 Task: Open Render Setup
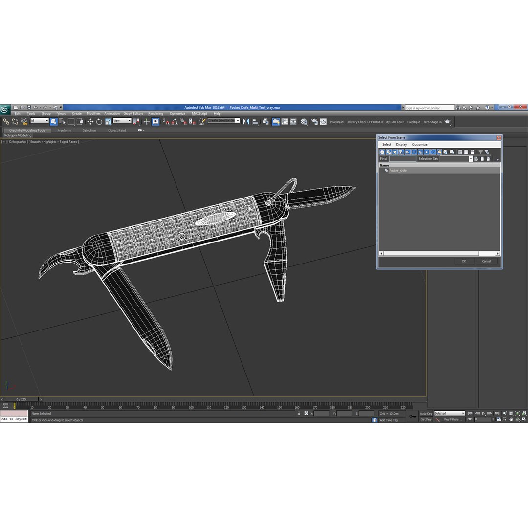pyautogui.click(x=314, y=122)
